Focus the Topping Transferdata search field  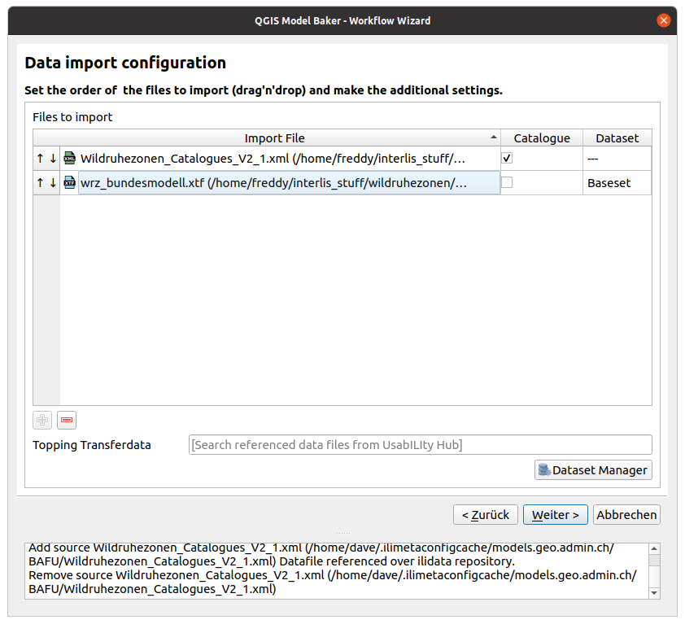pyautogui.click(x=420, y=445)
